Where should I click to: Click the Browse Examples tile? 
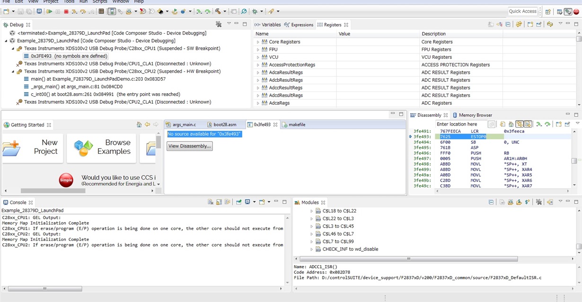tap(101, 148)
